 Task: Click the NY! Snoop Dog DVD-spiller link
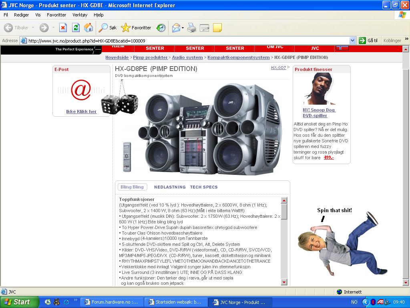click(x=319, y=113)
